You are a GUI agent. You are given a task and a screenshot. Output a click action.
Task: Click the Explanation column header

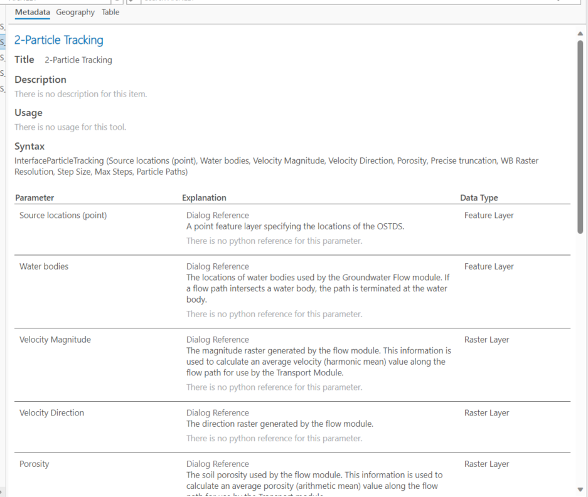click(204, 198)
